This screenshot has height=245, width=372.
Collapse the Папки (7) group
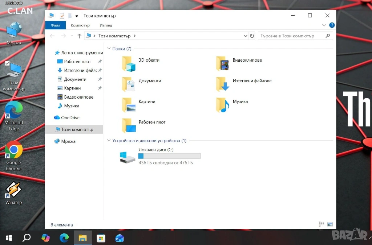pos(109,49)
